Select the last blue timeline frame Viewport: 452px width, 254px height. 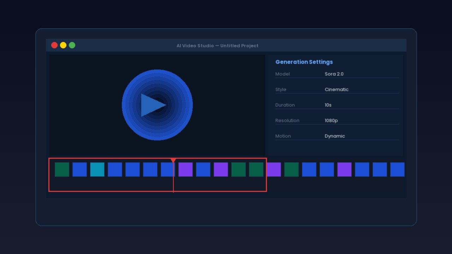(397, 169)
